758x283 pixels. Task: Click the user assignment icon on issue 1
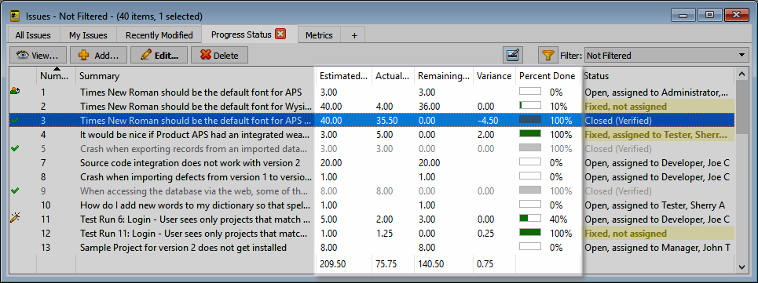(x=15, y=92)
